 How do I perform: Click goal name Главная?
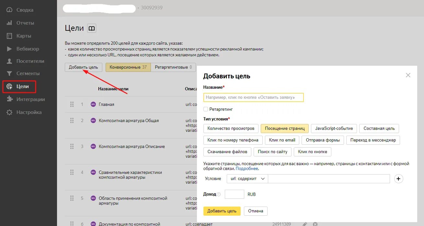click(107, 105)
